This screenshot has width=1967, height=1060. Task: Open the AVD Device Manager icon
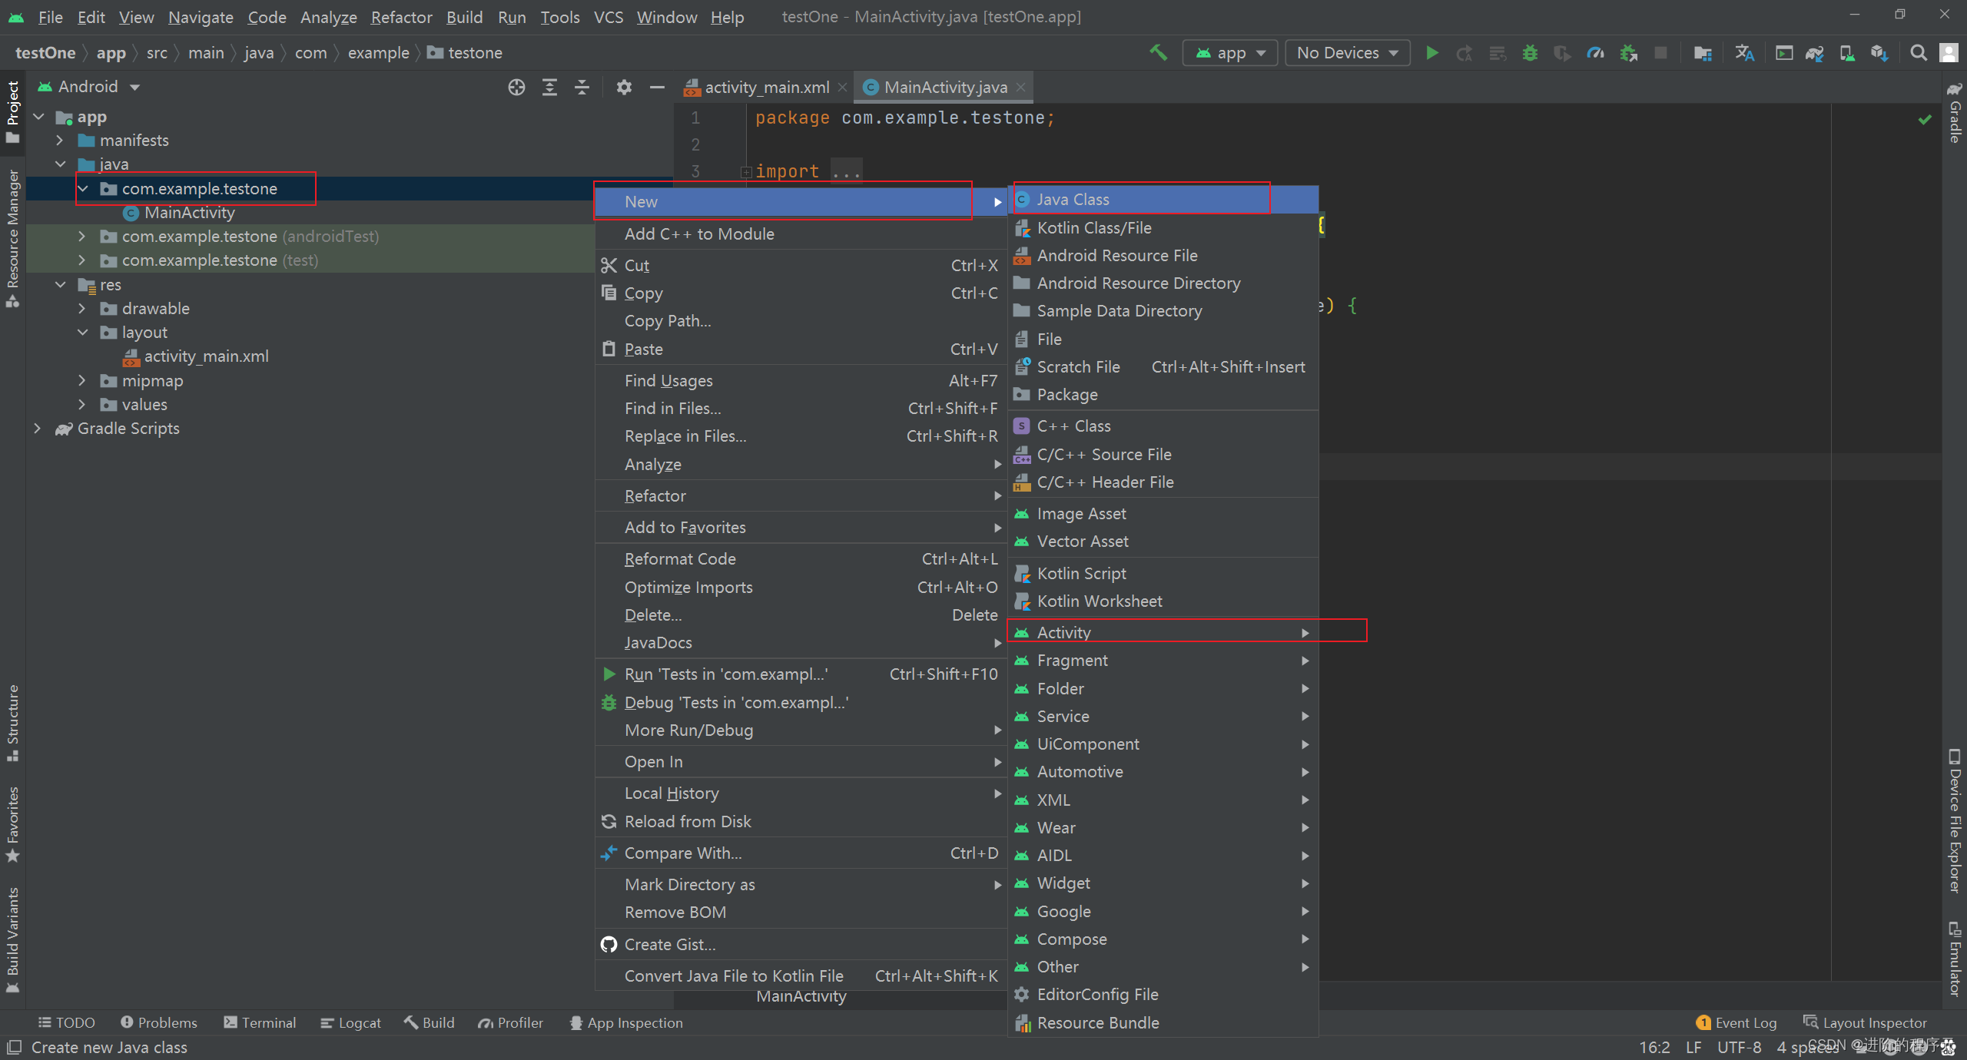coord(1847,52)
